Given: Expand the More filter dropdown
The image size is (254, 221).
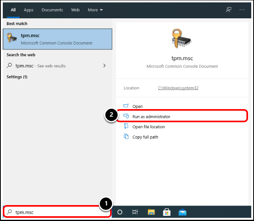Looking at the screenshot, I should (x=95, y=10).
